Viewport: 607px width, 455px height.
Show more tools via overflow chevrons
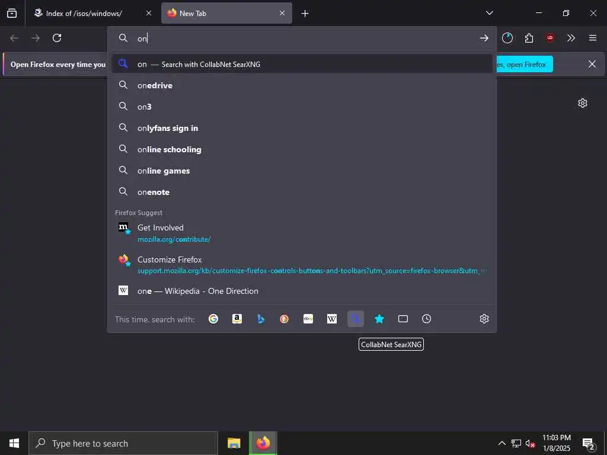point(571,38)
